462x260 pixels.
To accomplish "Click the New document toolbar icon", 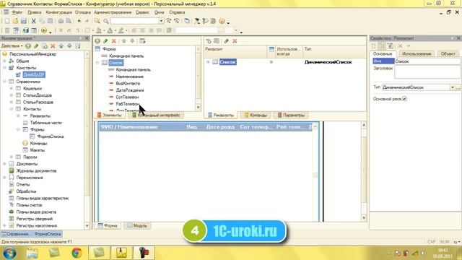I will 7,21.
